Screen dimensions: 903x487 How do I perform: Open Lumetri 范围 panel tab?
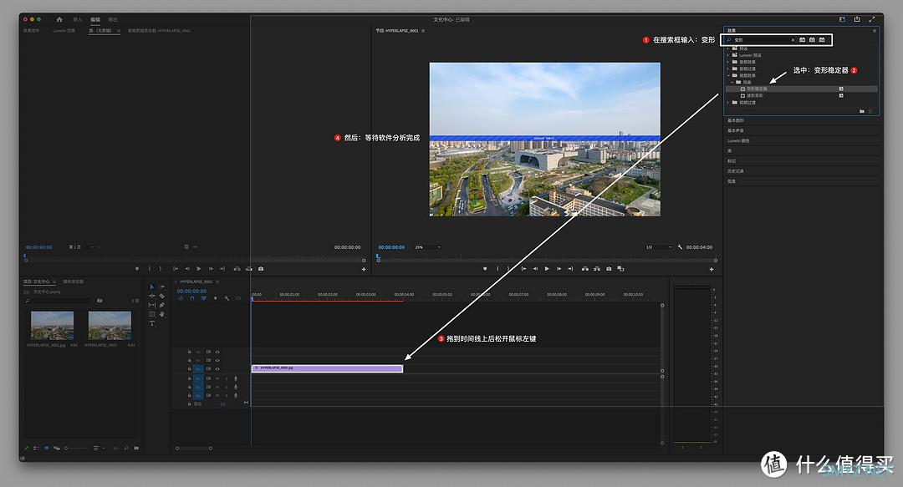(x=64, y=31)
